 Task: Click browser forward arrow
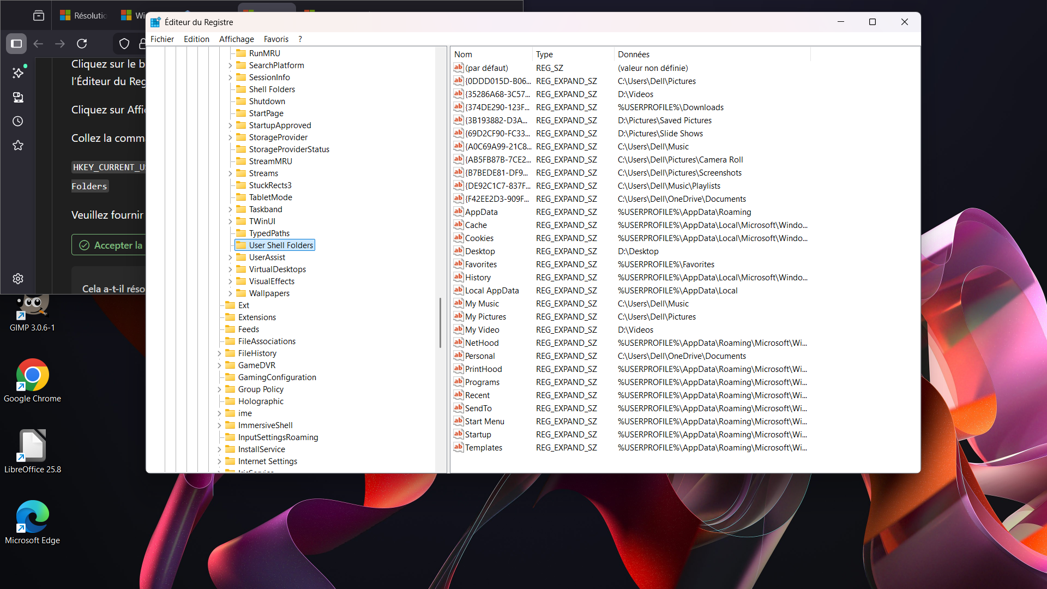[x=60, y=44]
